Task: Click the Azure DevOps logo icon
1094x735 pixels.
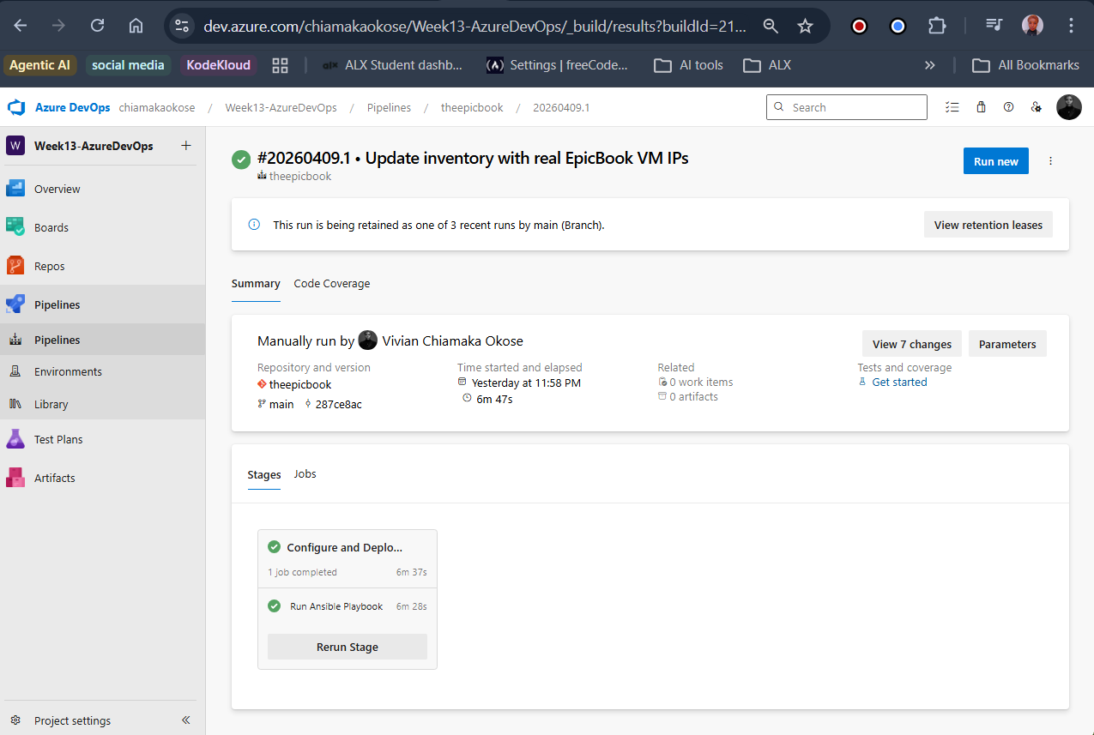Action: click(16, 107)
